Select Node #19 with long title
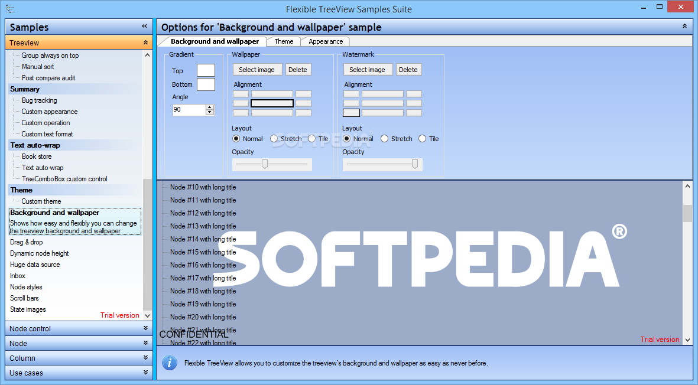The height and width of the screenshot is (385, 698). pyautogui.click(x=203, y=304)
